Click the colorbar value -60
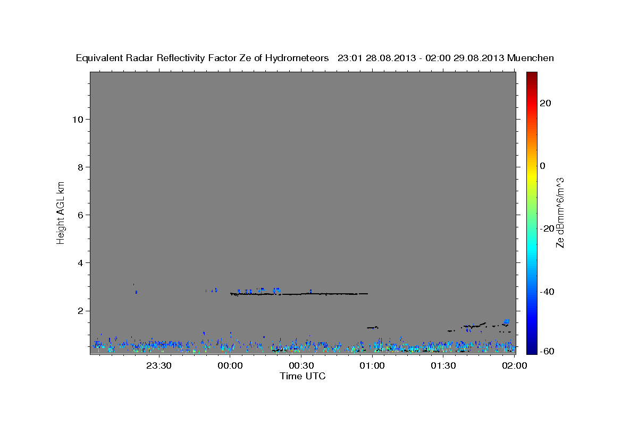This screenshot has height=425, width=638. pyautogui.click(x=547, y=351)
